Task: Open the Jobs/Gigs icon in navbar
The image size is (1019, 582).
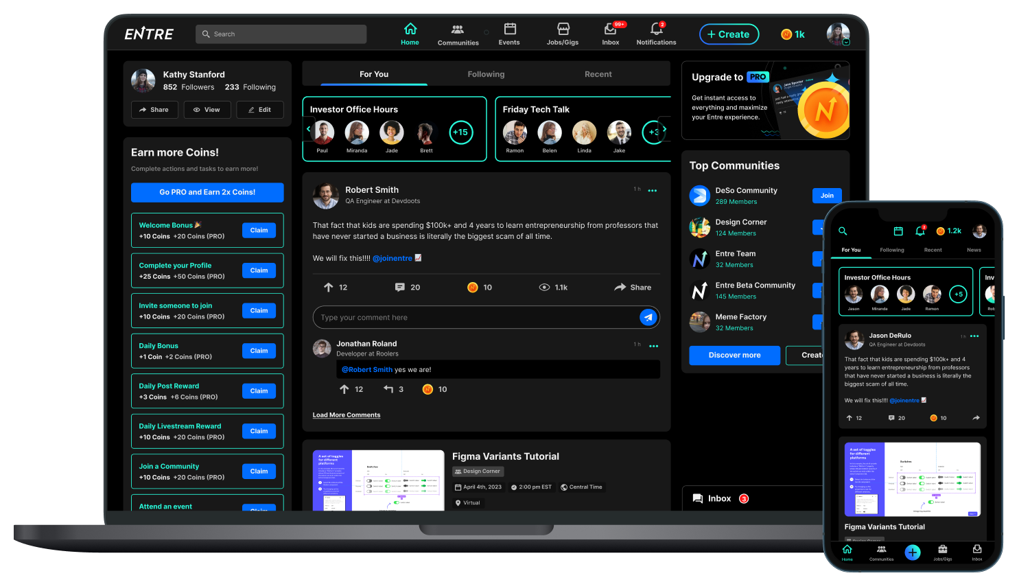Action: 563,30
